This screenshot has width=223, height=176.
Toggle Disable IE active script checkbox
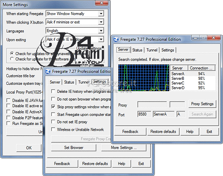pos(8,105)
